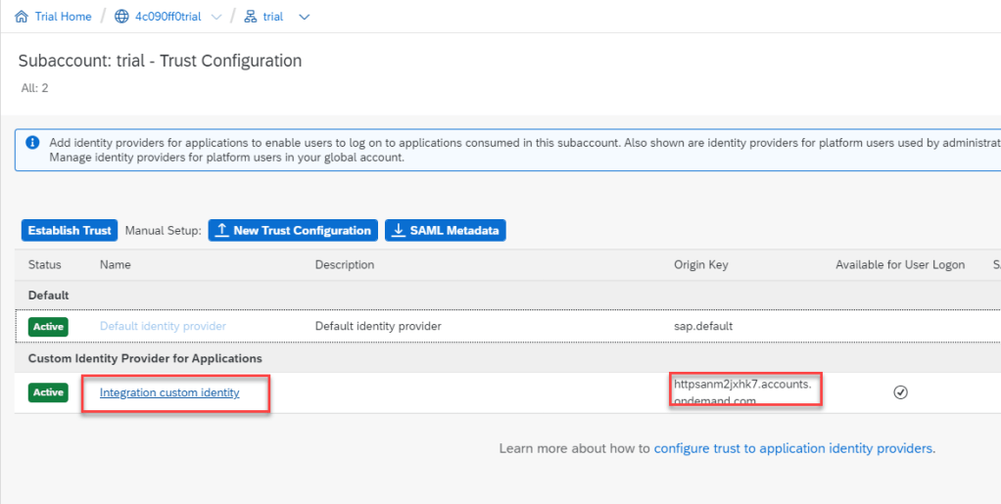Open the Integration custom identity link
The height and width of the screenshot is (504, 1001).
pyautogui.click(x=169, y=392)
